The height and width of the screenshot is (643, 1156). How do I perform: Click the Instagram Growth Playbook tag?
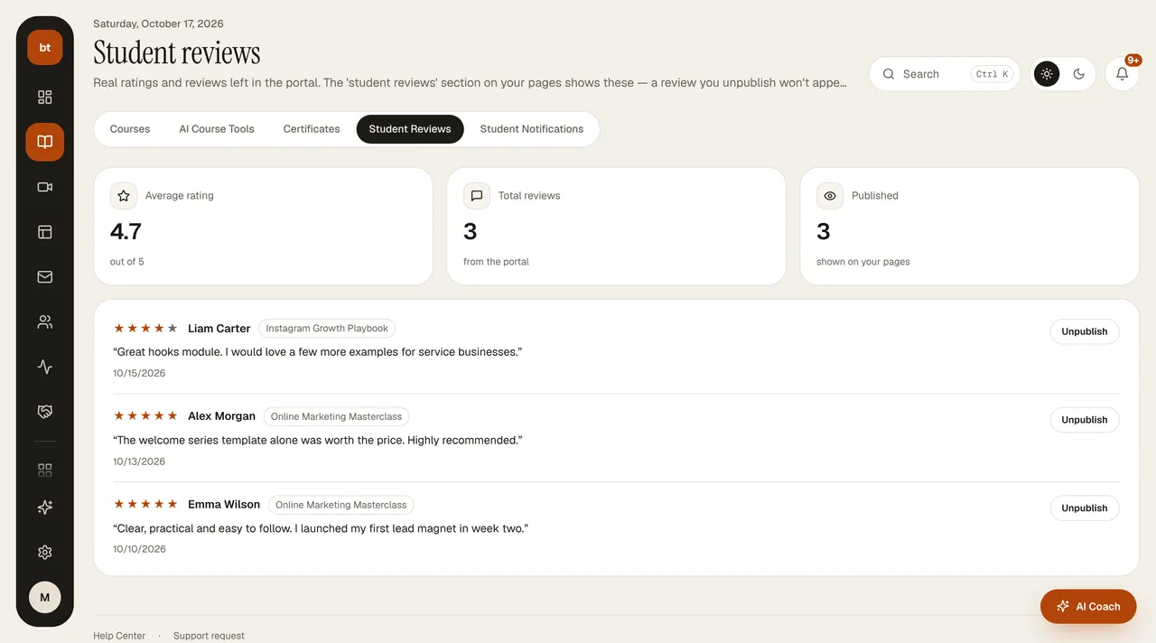point(327,329)
